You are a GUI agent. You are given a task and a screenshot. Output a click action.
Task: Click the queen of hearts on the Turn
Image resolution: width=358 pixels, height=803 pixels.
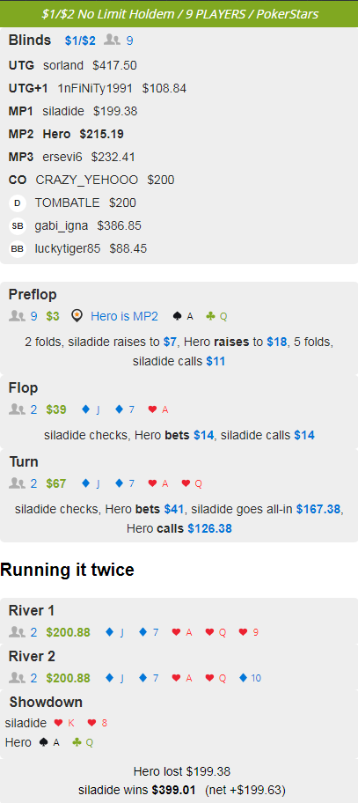coord(193,483)
